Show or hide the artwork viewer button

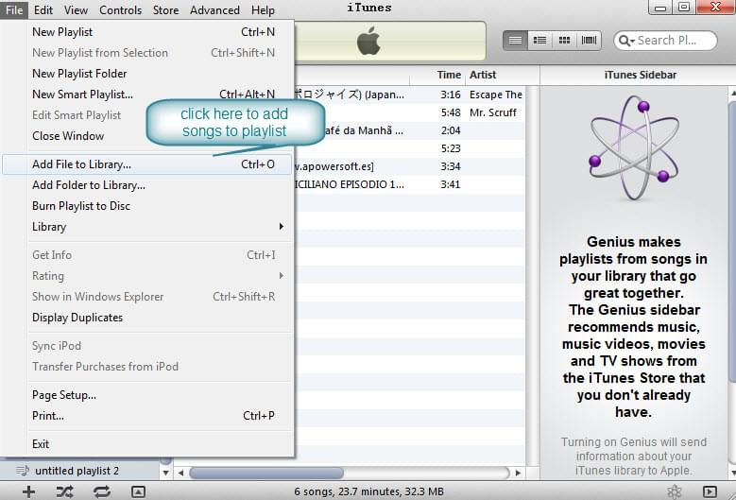(x=138, y=491)
